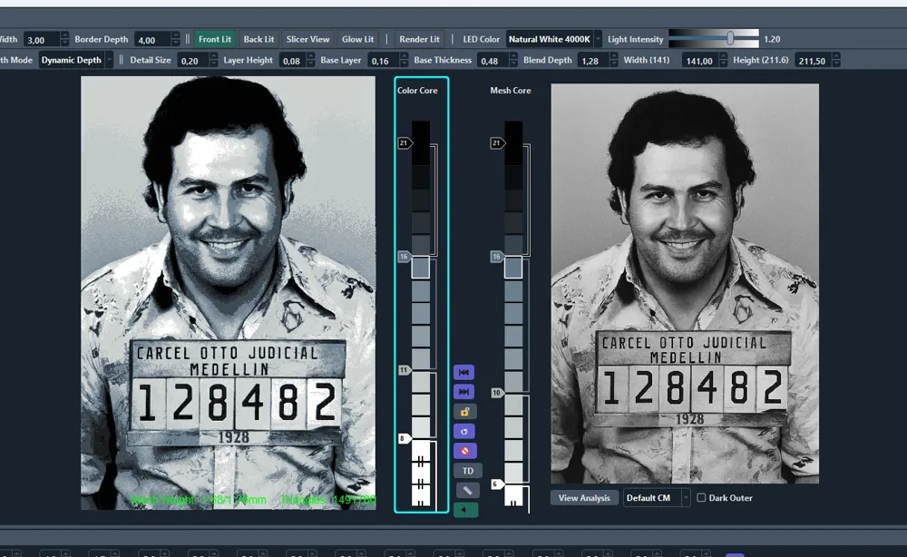The height and width of the screenshot is (557, 907).
Task: Select Color Core marker 16
Action: (x=405, y=256)
